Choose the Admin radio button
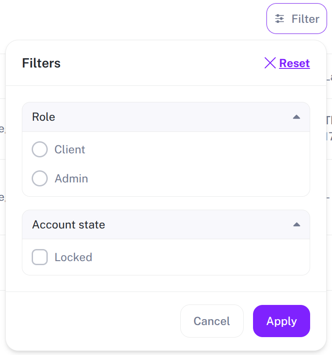This screenshot has width=332, height=355. pyautogui.click(x=40, y=178)
